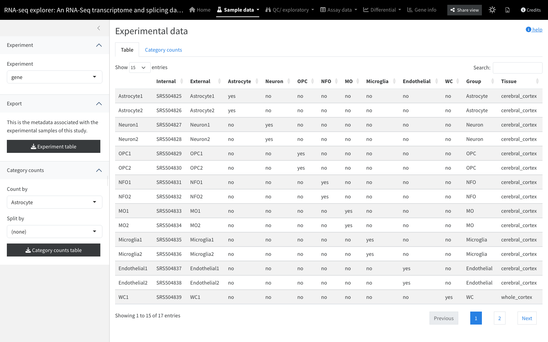
Task: Open QC/ exploratory menu
Action: pyautogui.click(x=290, y=10)
